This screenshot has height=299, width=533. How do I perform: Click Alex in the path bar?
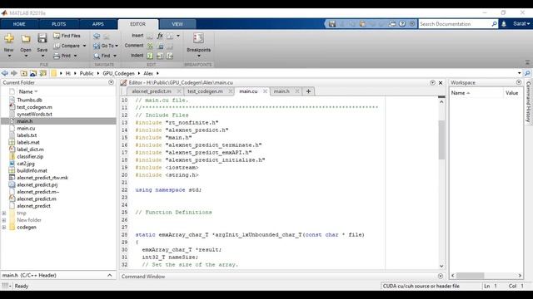point(148,73)
